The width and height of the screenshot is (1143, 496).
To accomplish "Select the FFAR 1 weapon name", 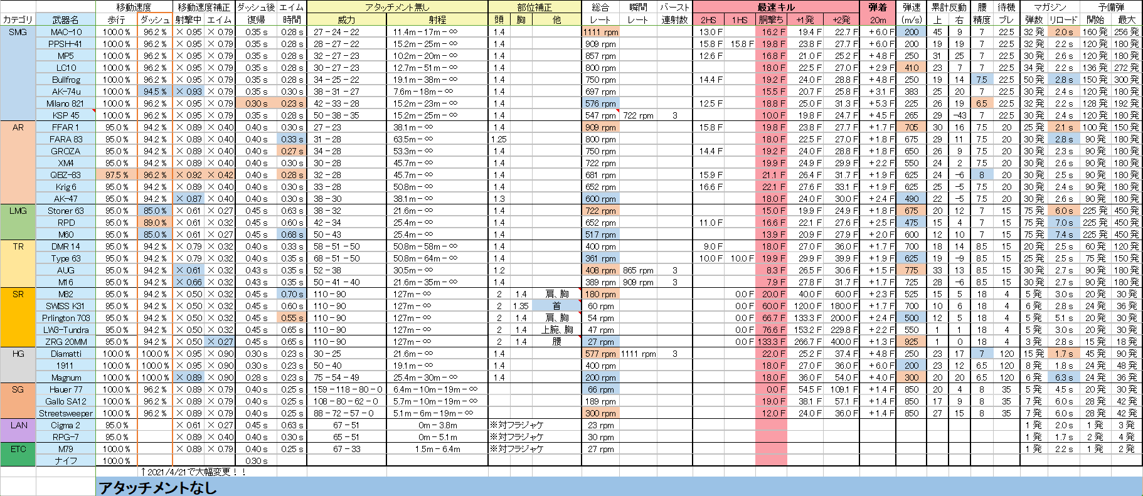I will (x=66, y=127).
